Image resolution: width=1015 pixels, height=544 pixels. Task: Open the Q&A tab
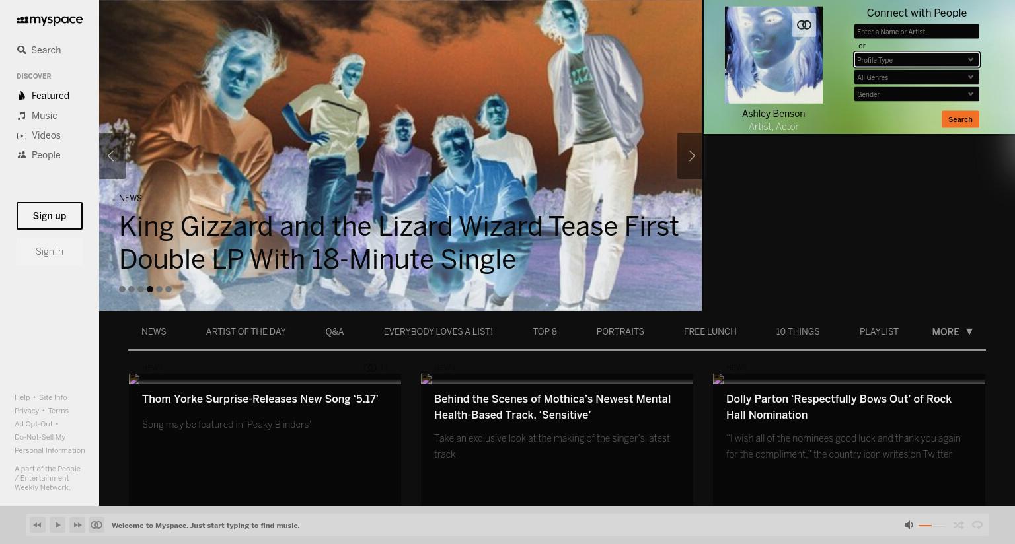coord(334,332)
